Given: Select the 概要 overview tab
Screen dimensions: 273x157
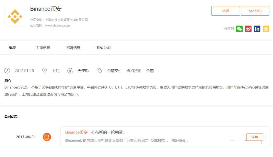Looking at the screenshot, I should click(x=13, y=48).
